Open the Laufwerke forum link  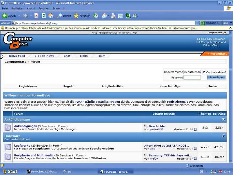tap(22, 145)
